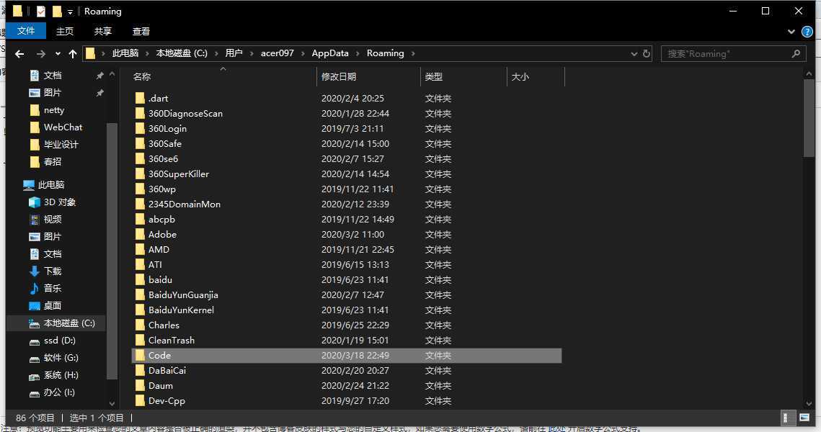Select the BaiduYunGuanjia folder name

click(183, 295)
